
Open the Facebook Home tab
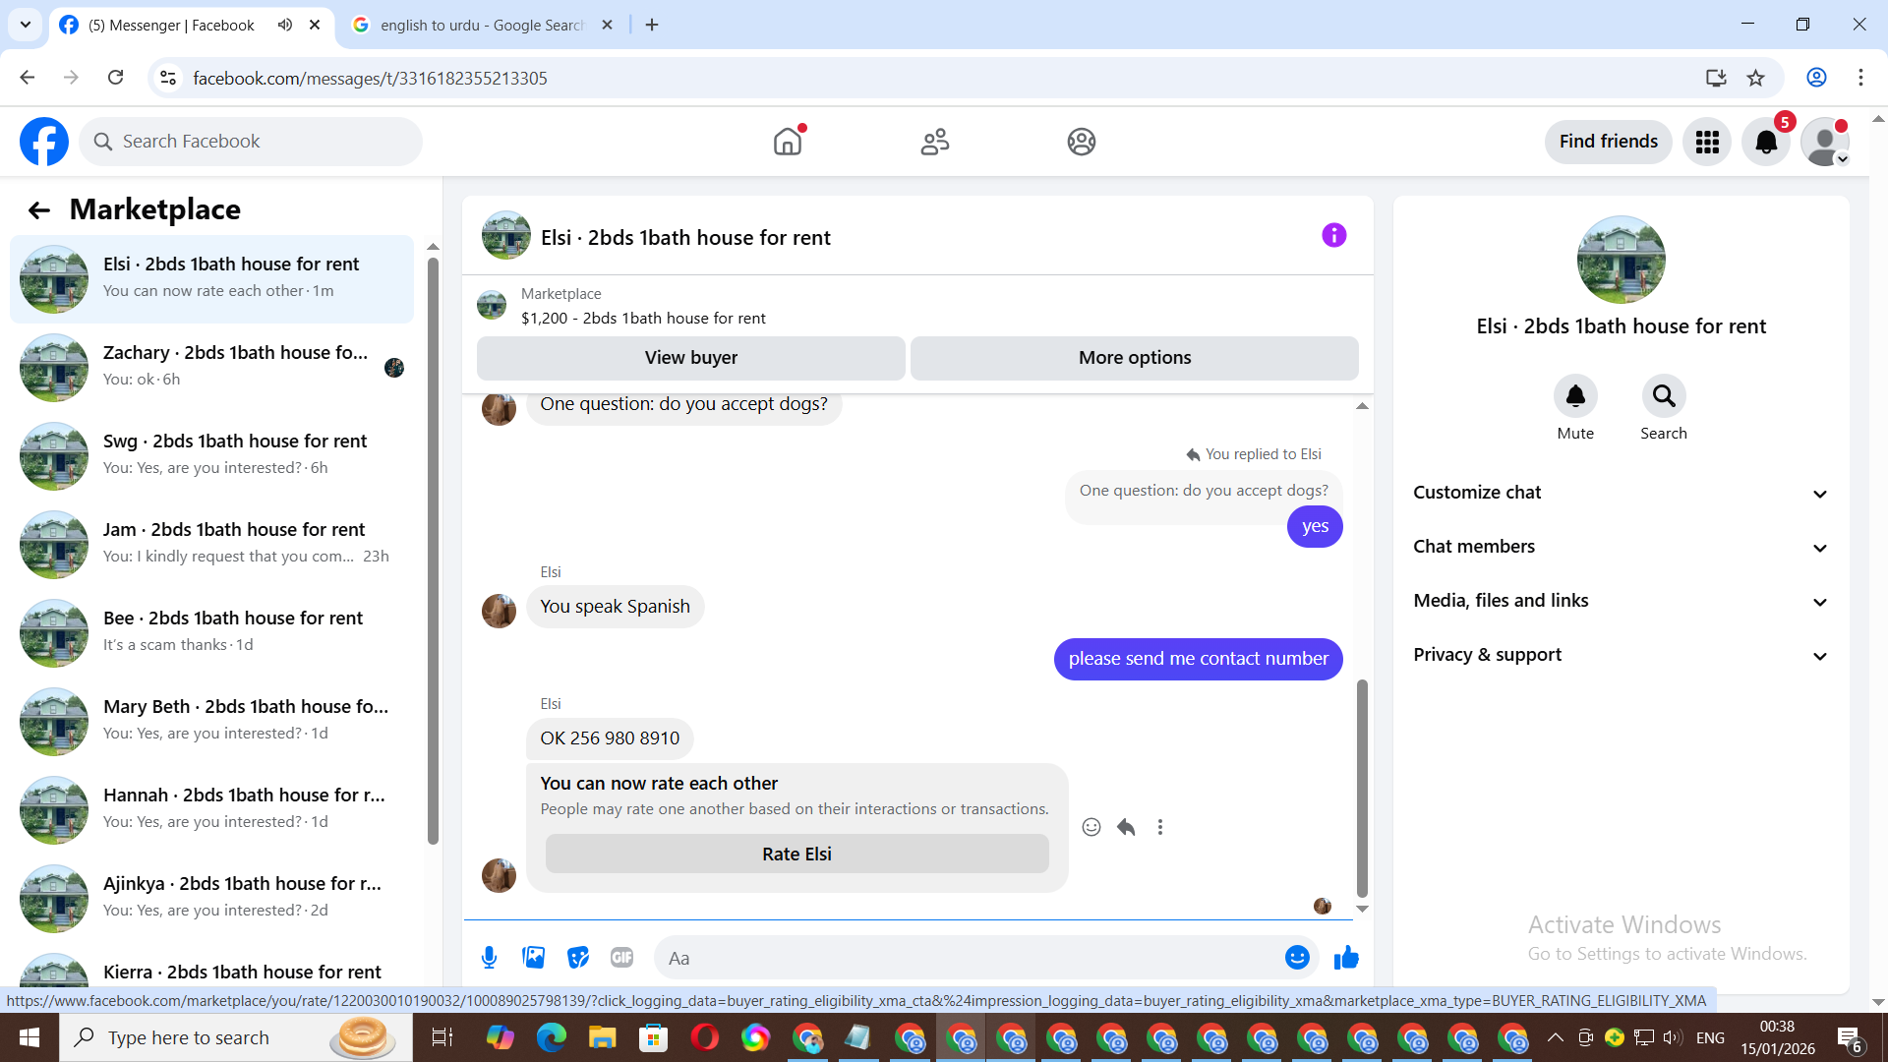pos(788,142)
